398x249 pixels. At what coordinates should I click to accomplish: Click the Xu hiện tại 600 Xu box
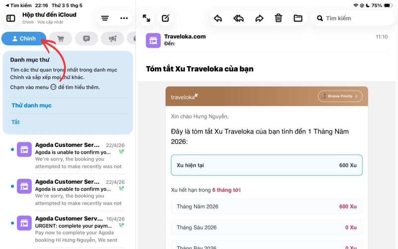point(267,165)
